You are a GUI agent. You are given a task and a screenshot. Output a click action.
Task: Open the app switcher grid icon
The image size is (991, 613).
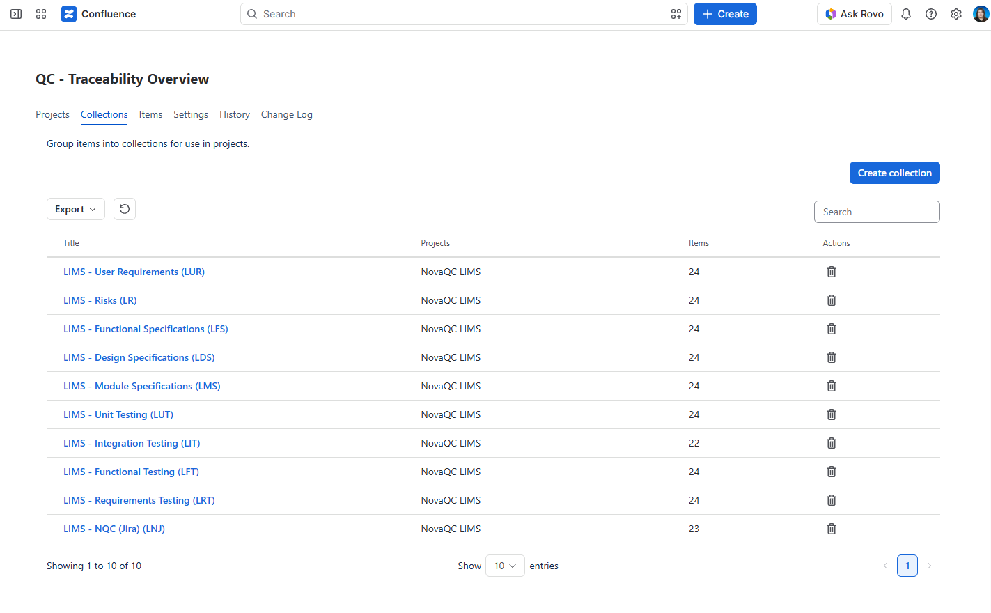pyautogui.click(x=41, y=14)
